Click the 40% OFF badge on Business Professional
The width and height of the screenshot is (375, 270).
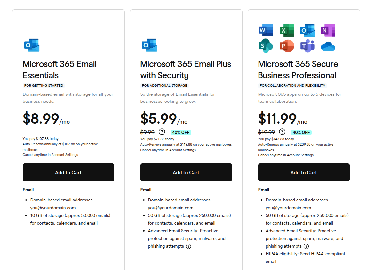click(x=301, y=132)
